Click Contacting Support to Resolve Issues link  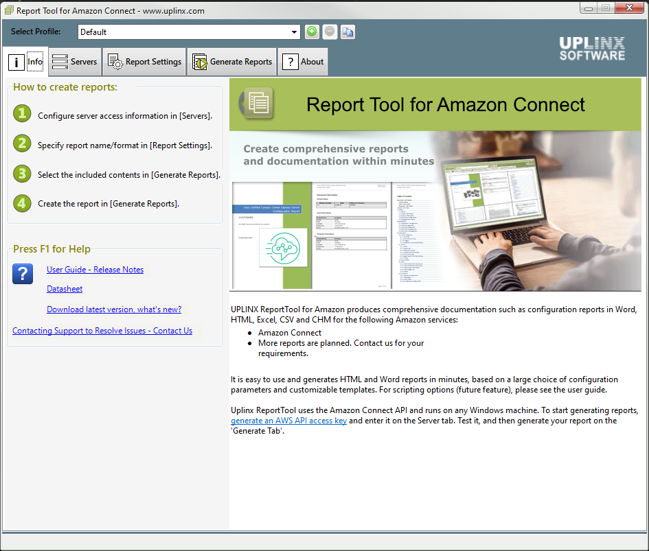click(102, 331)
